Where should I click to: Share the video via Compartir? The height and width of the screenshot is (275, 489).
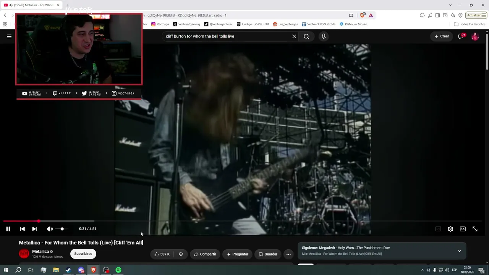[205, 254]
